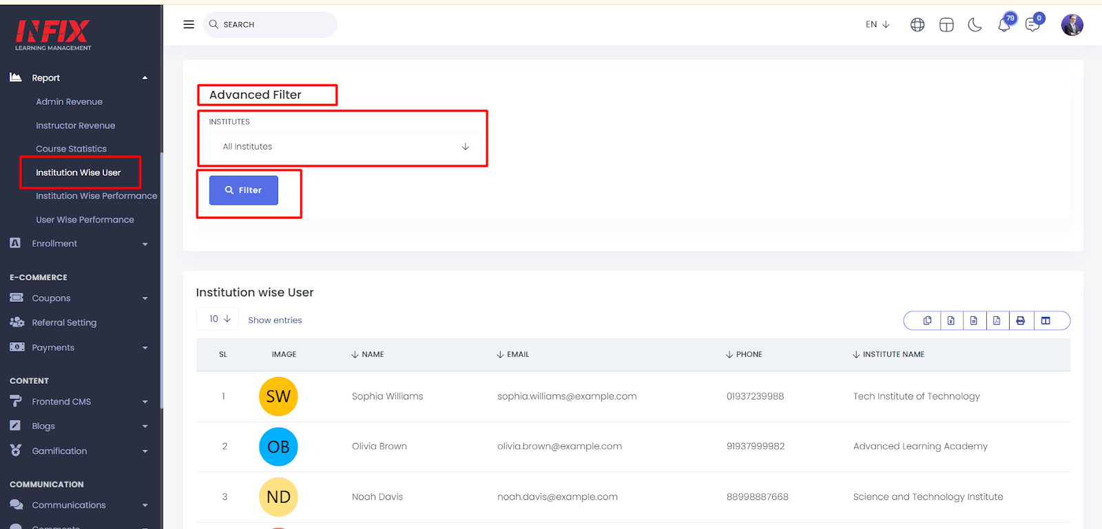The image size is (1102, 529).
Task: Open notifications bell with 79 badge
Action: (x=1005, y=24)
